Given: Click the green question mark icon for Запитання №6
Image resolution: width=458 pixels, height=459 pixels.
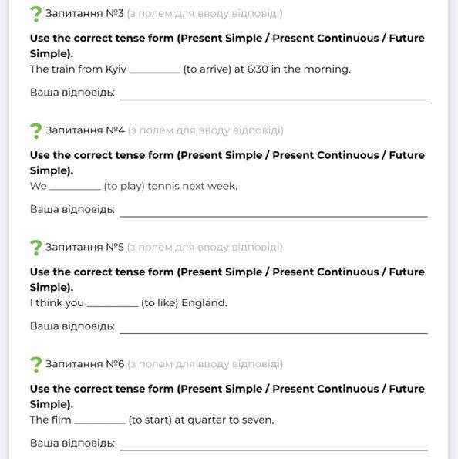Looking at the screenshot, I should coord(35,364).
